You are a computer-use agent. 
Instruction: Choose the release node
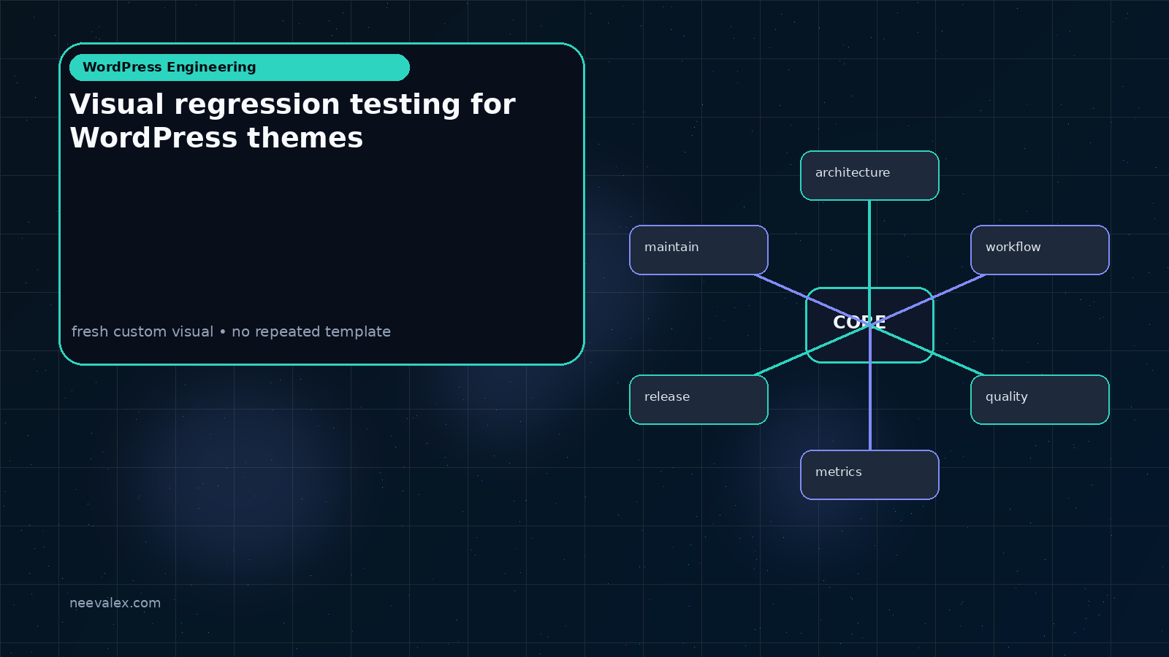(x=698, y=399)
